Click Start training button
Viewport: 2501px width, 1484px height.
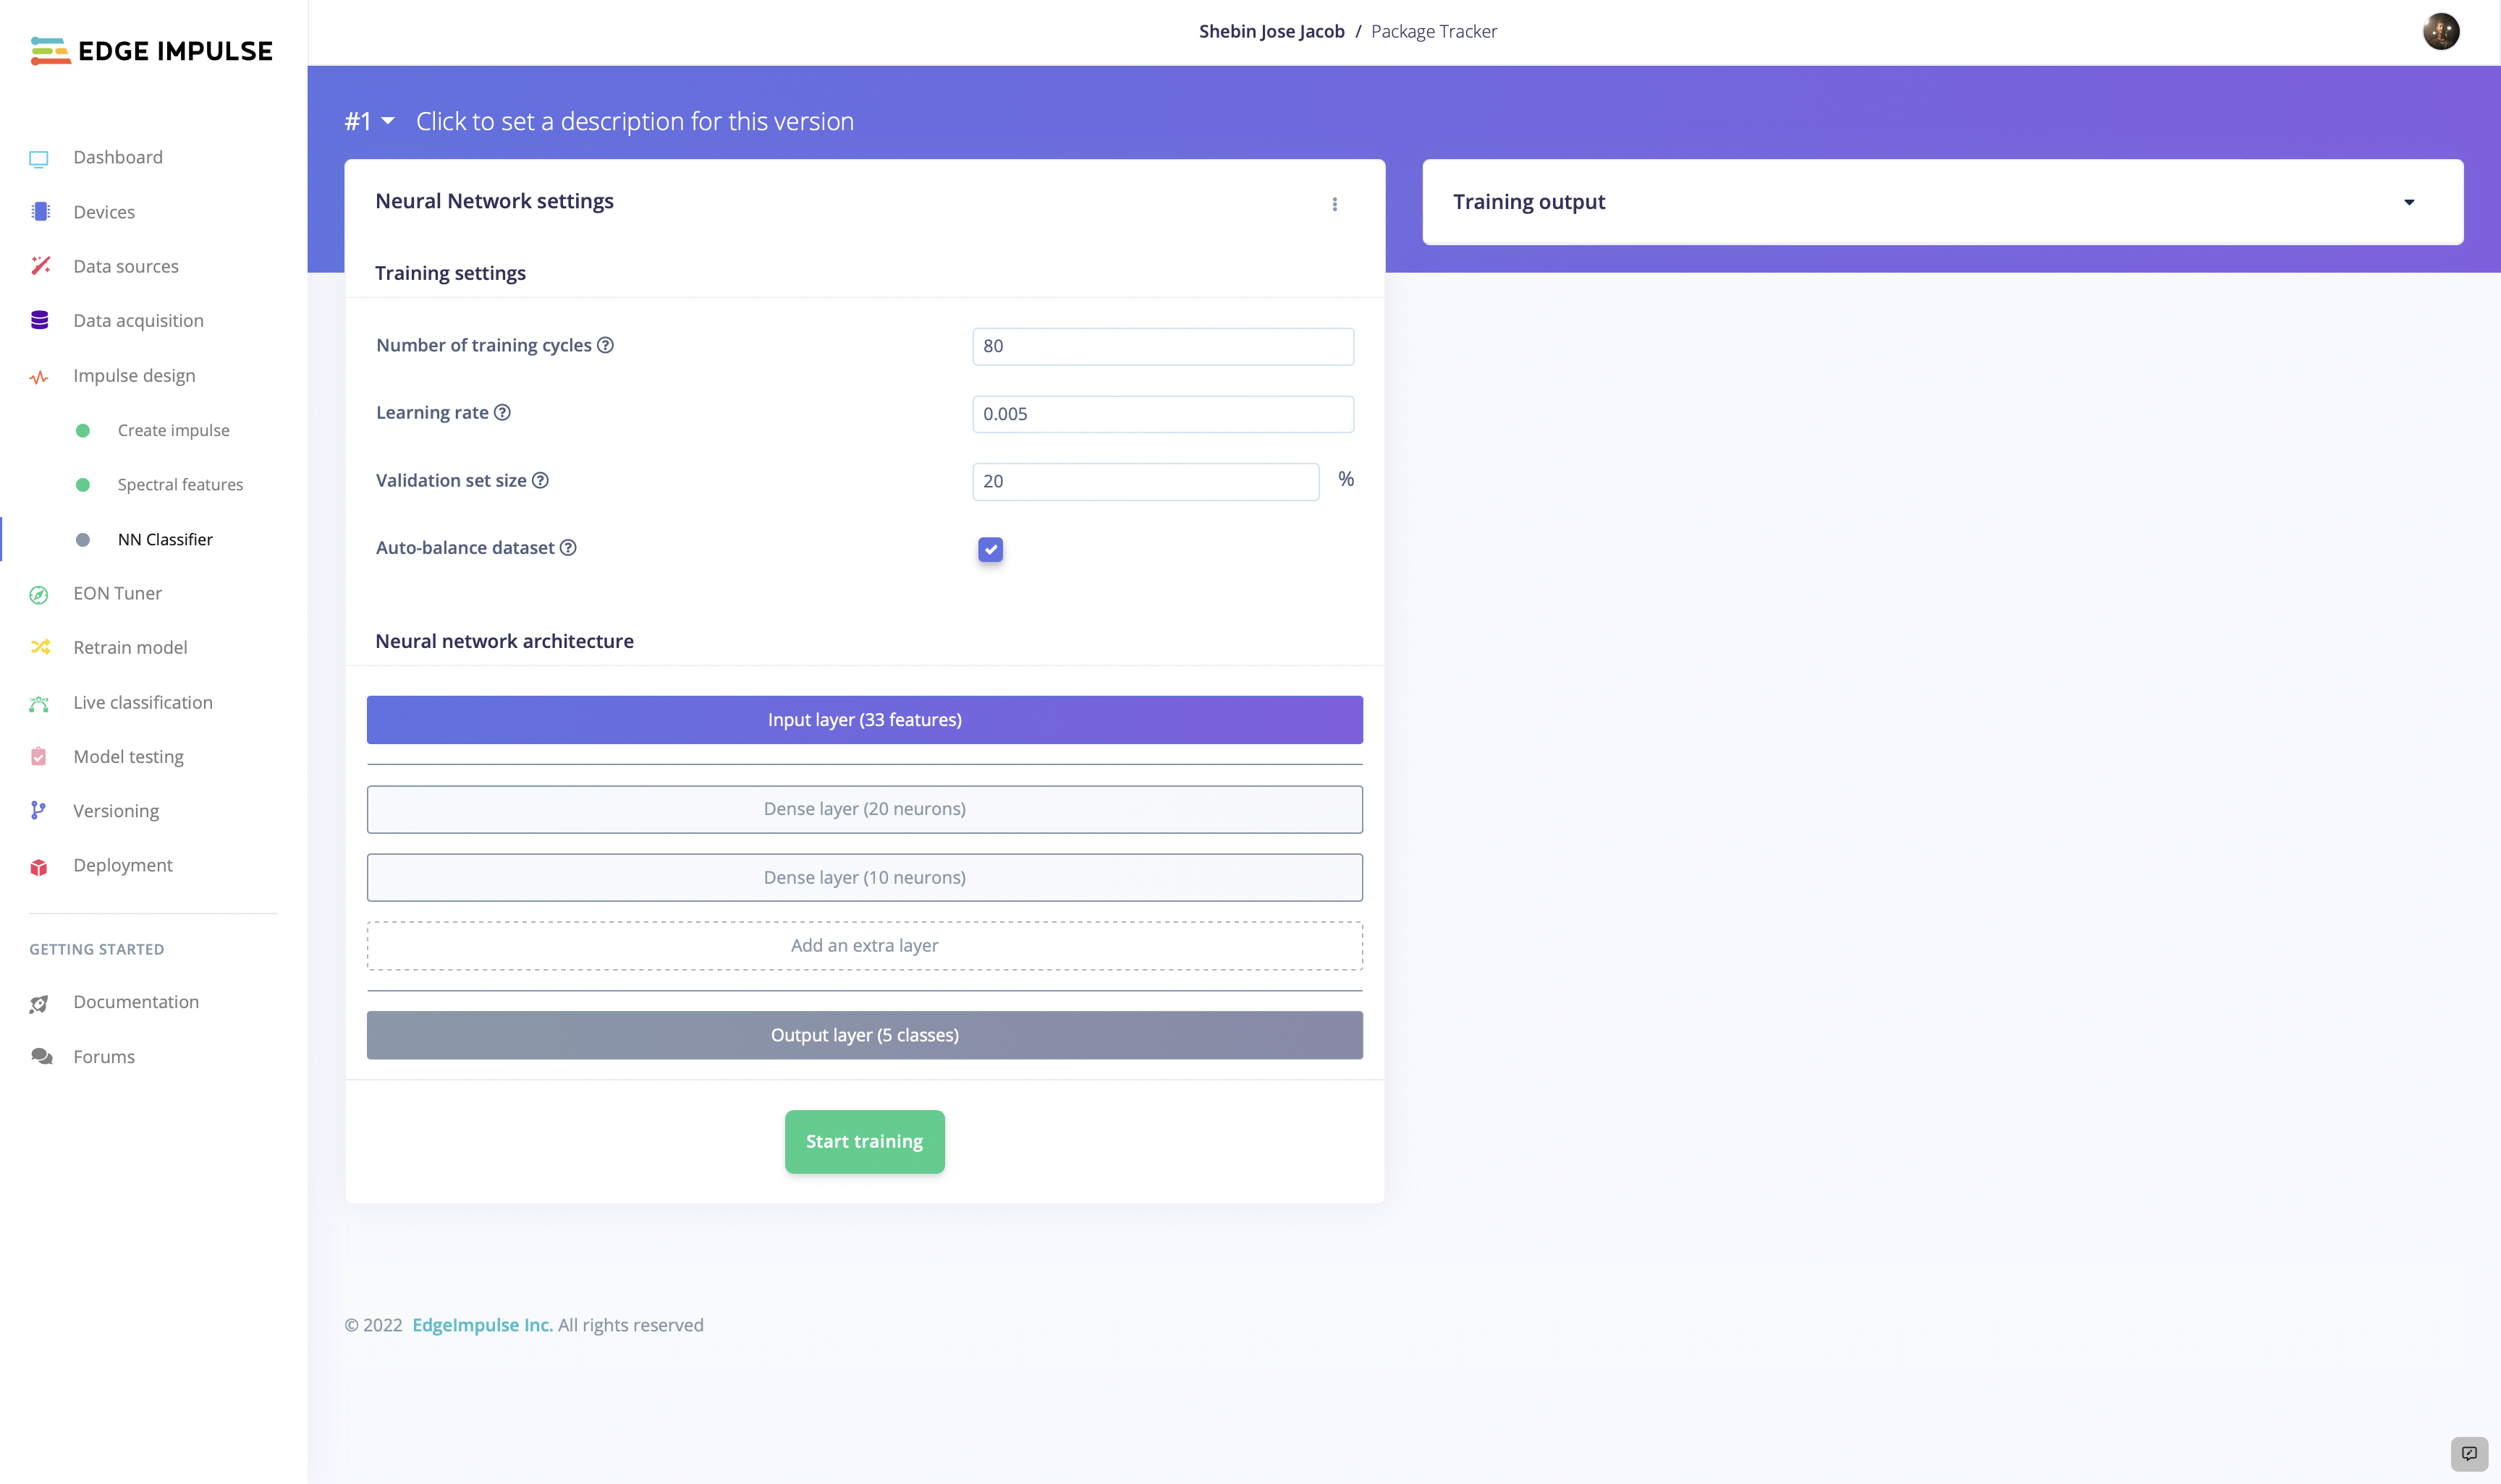coord(864,1140)
